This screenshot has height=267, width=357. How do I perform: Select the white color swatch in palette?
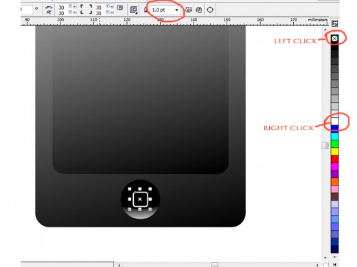(334, 121)
